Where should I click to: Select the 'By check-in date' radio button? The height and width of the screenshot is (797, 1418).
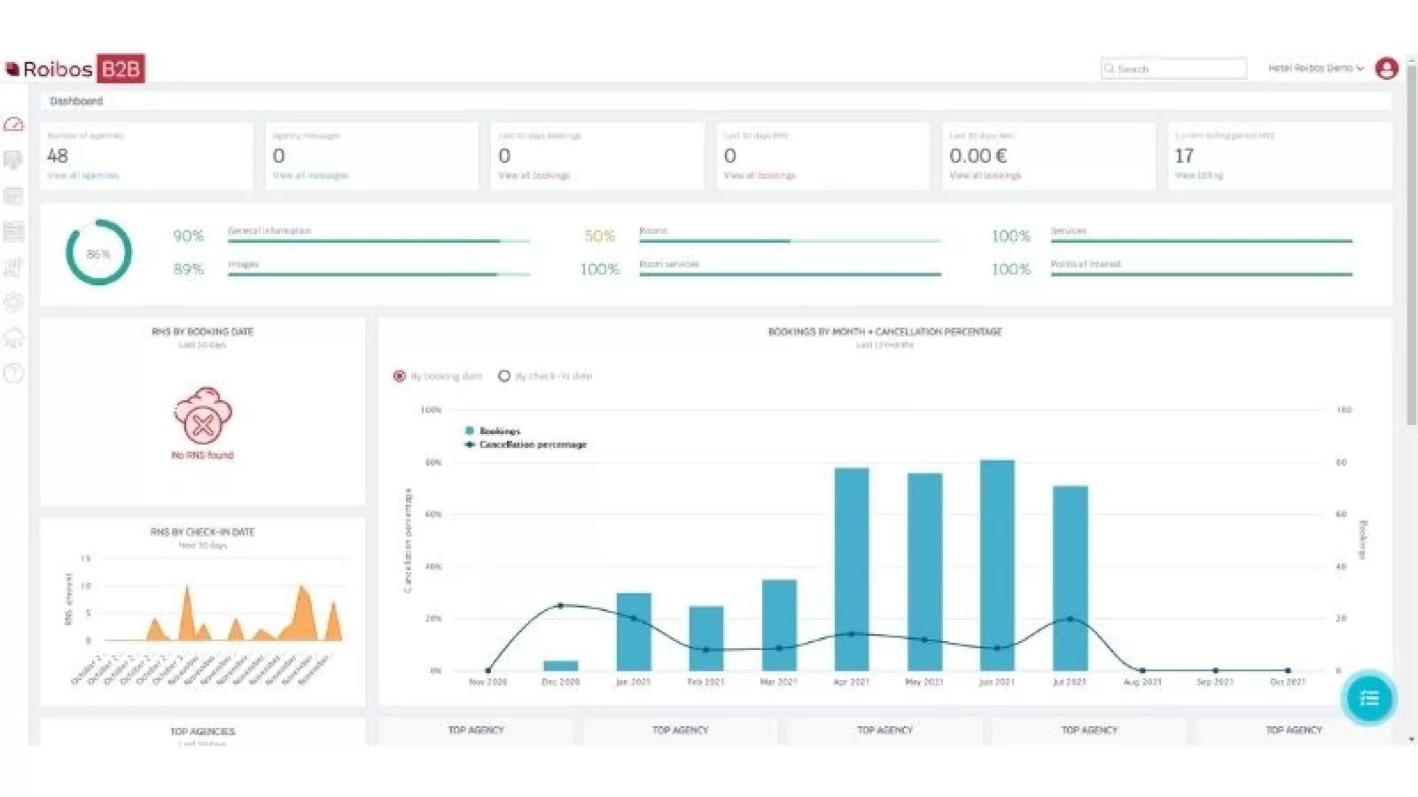[x=504, y=376]
